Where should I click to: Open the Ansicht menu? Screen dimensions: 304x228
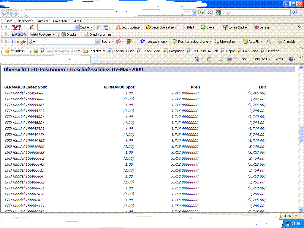point(43,21)
